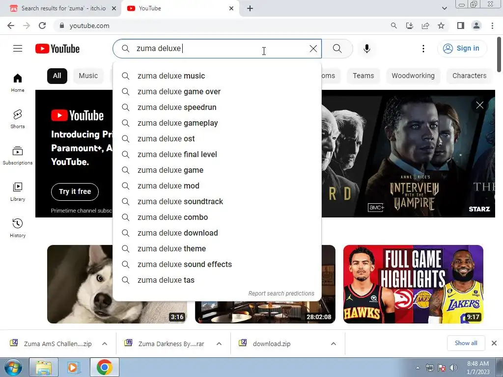
Task: Expand options for Zuma Darkness By rar download
Action: (x=219, y=344)
